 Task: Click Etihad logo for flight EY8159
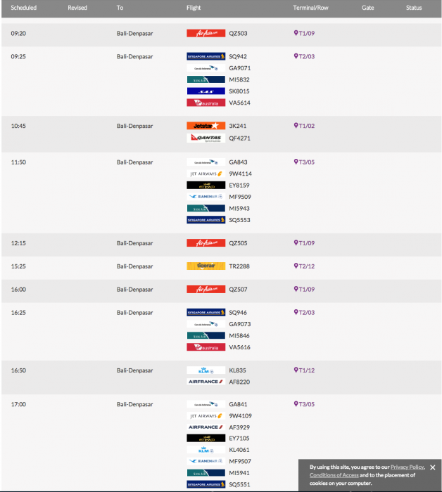[x=206, y=186]
